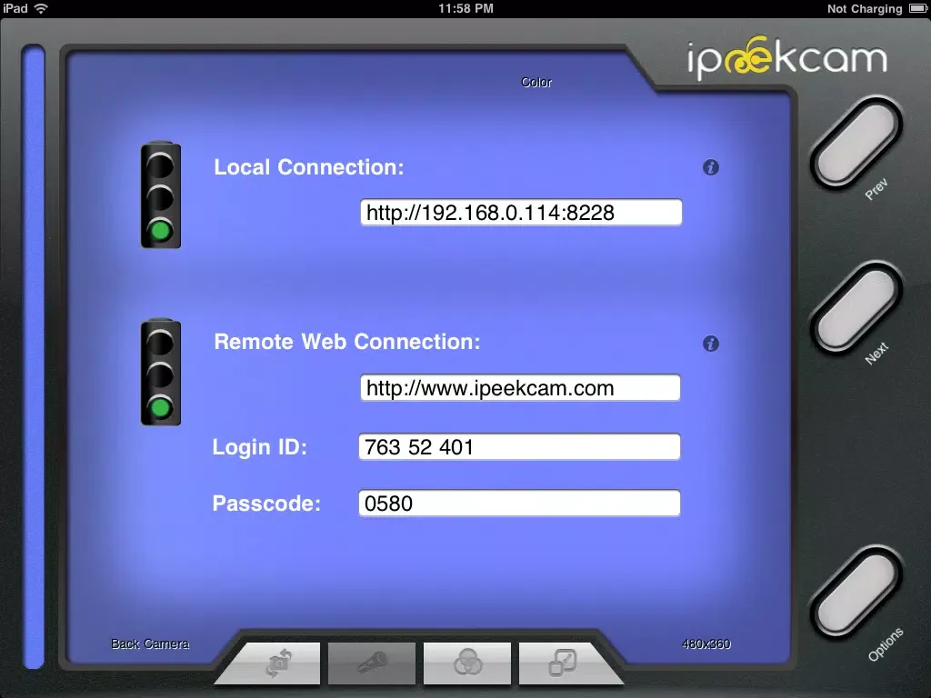Tap the Back Camera label
931x698 pixels.
pos(150,644)
